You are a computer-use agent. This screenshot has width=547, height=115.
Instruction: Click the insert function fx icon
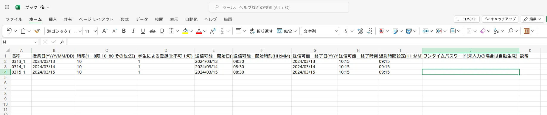click(62, 42)
